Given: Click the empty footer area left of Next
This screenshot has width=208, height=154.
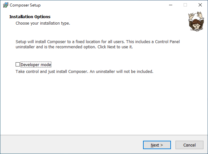Looking at the screenshot, I should 71,145.
